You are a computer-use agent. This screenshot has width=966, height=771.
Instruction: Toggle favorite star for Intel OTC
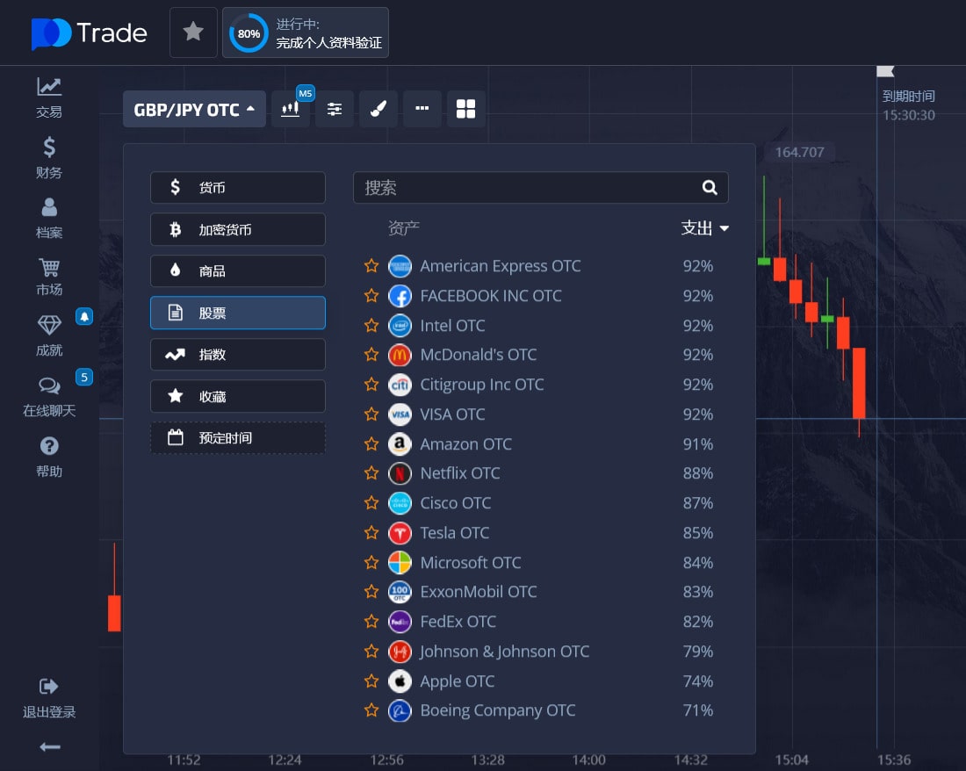point(371,325)
